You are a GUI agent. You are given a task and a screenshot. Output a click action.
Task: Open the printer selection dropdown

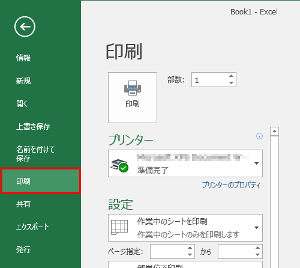pyautogui.click(x=185, y=163)
